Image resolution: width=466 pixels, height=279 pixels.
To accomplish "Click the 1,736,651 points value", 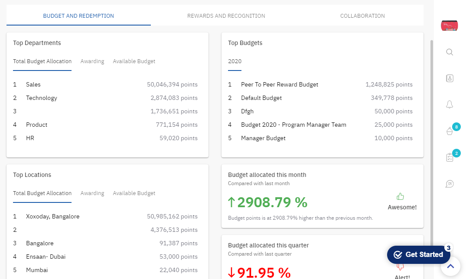I will 174,112.
